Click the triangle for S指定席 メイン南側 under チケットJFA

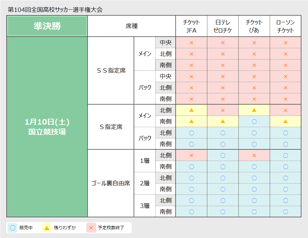tap(191, 122)
